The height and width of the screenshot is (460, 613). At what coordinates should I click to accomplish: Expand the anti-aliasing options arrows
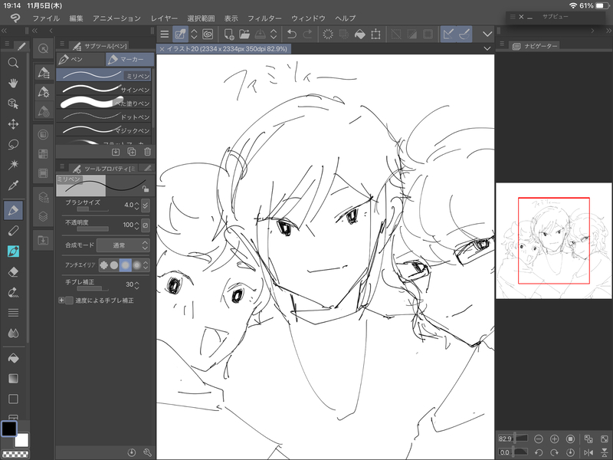[x=146, y=265]
